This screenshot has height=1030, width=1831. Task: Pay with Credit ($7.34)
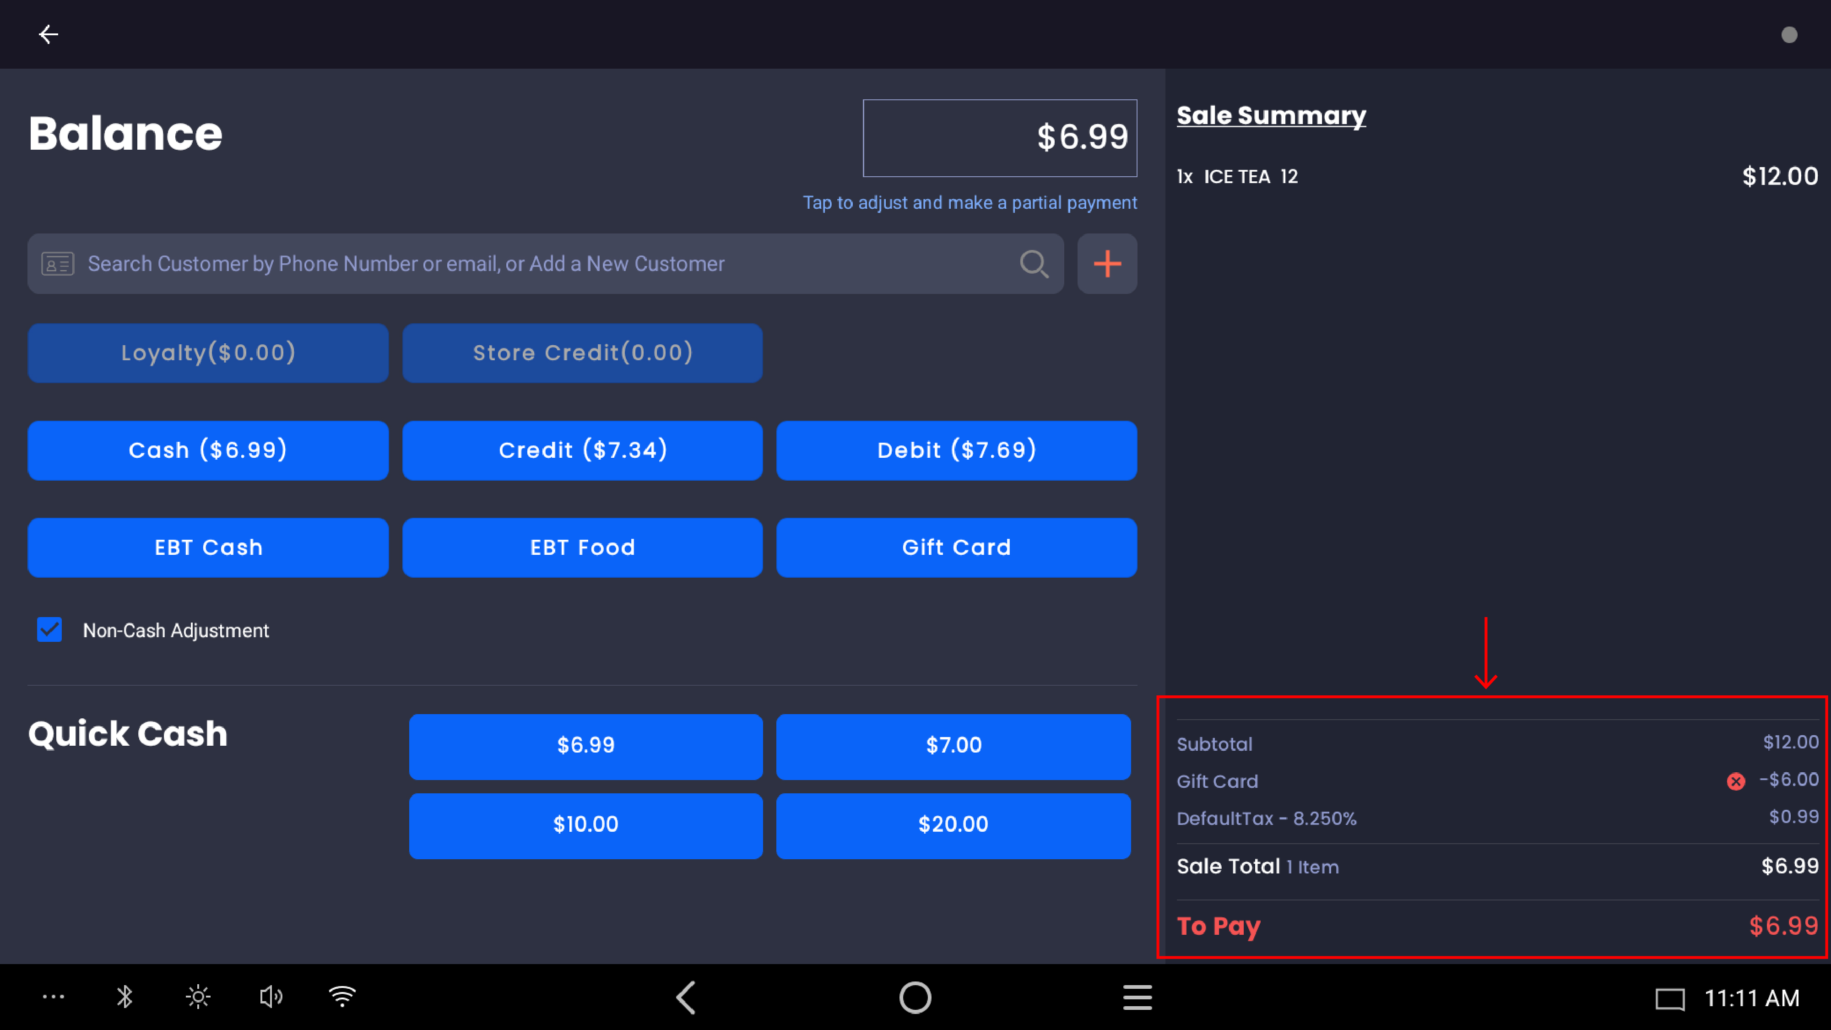point(582,450)
